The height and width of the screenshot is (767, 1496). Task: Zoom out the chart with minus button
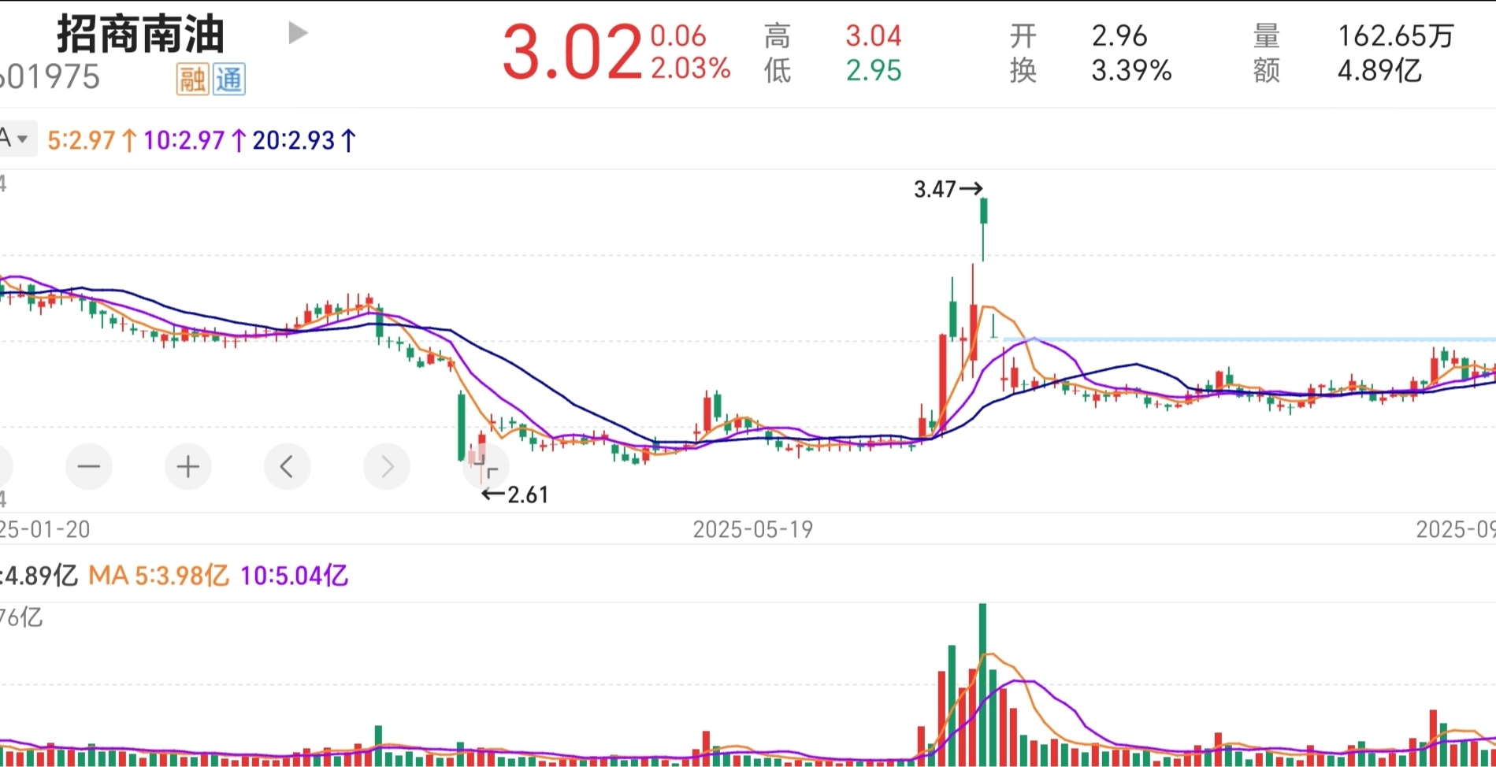coord(89,467)
